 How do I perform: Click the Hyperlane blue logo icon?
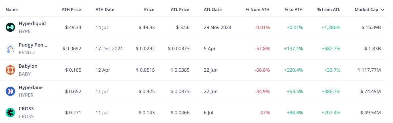[10, 91]
